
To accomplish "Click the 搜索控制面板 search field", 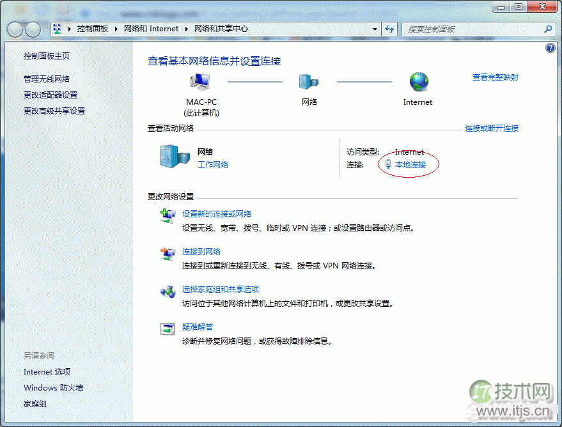I will click(x=473, y=29).
